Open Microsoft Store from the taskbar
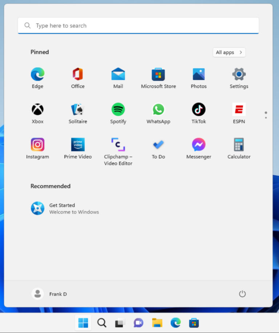Viewport: 279px width, 333px height. point(194,323)
